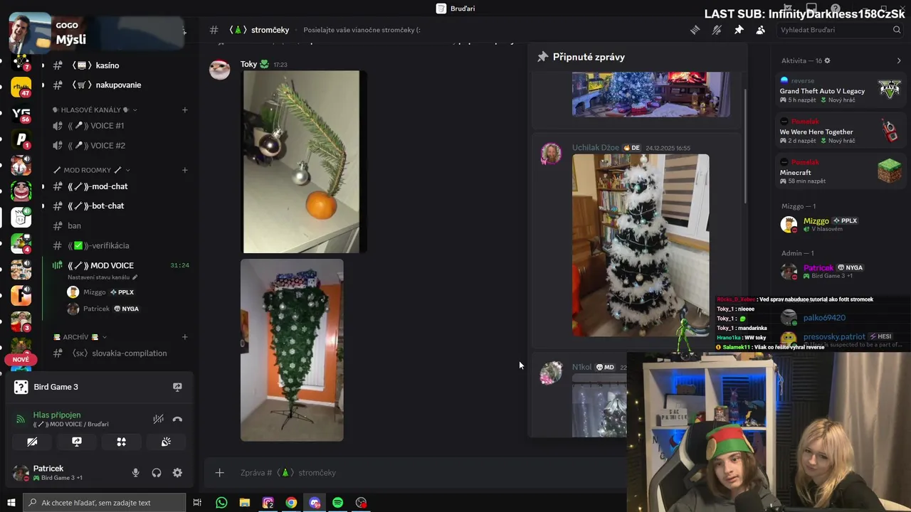Mute the microphone icon

click(136, 473)
